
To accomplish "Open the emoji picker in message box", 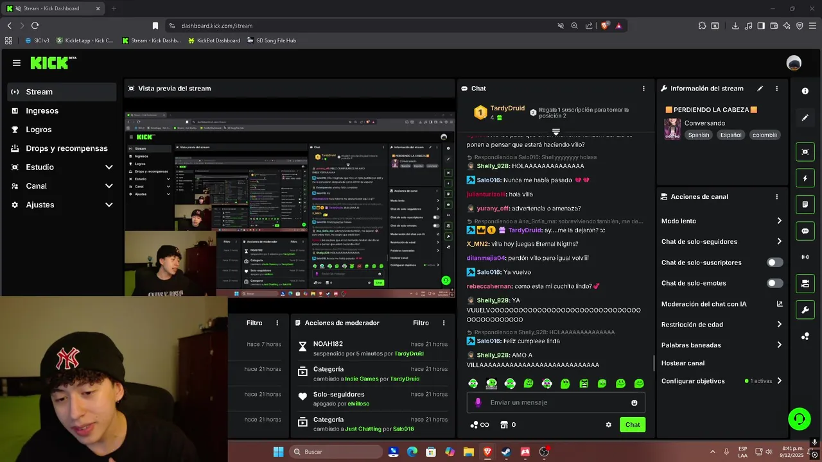I will coord(634,402).
